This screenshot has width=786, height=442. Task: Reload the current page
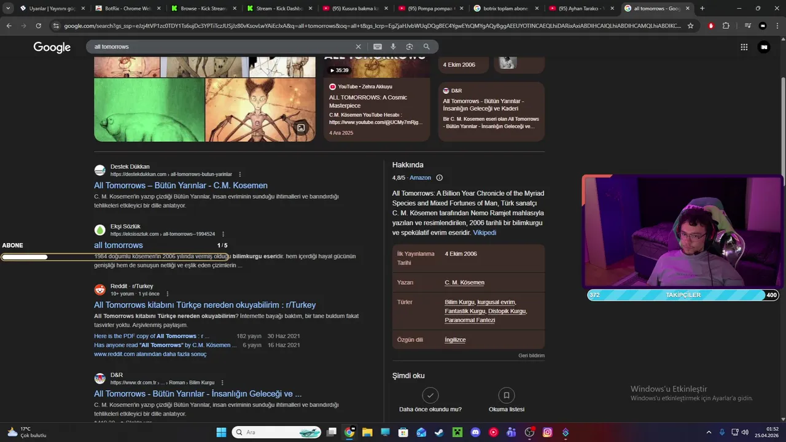pyautogui.click(x=38, y=26)
